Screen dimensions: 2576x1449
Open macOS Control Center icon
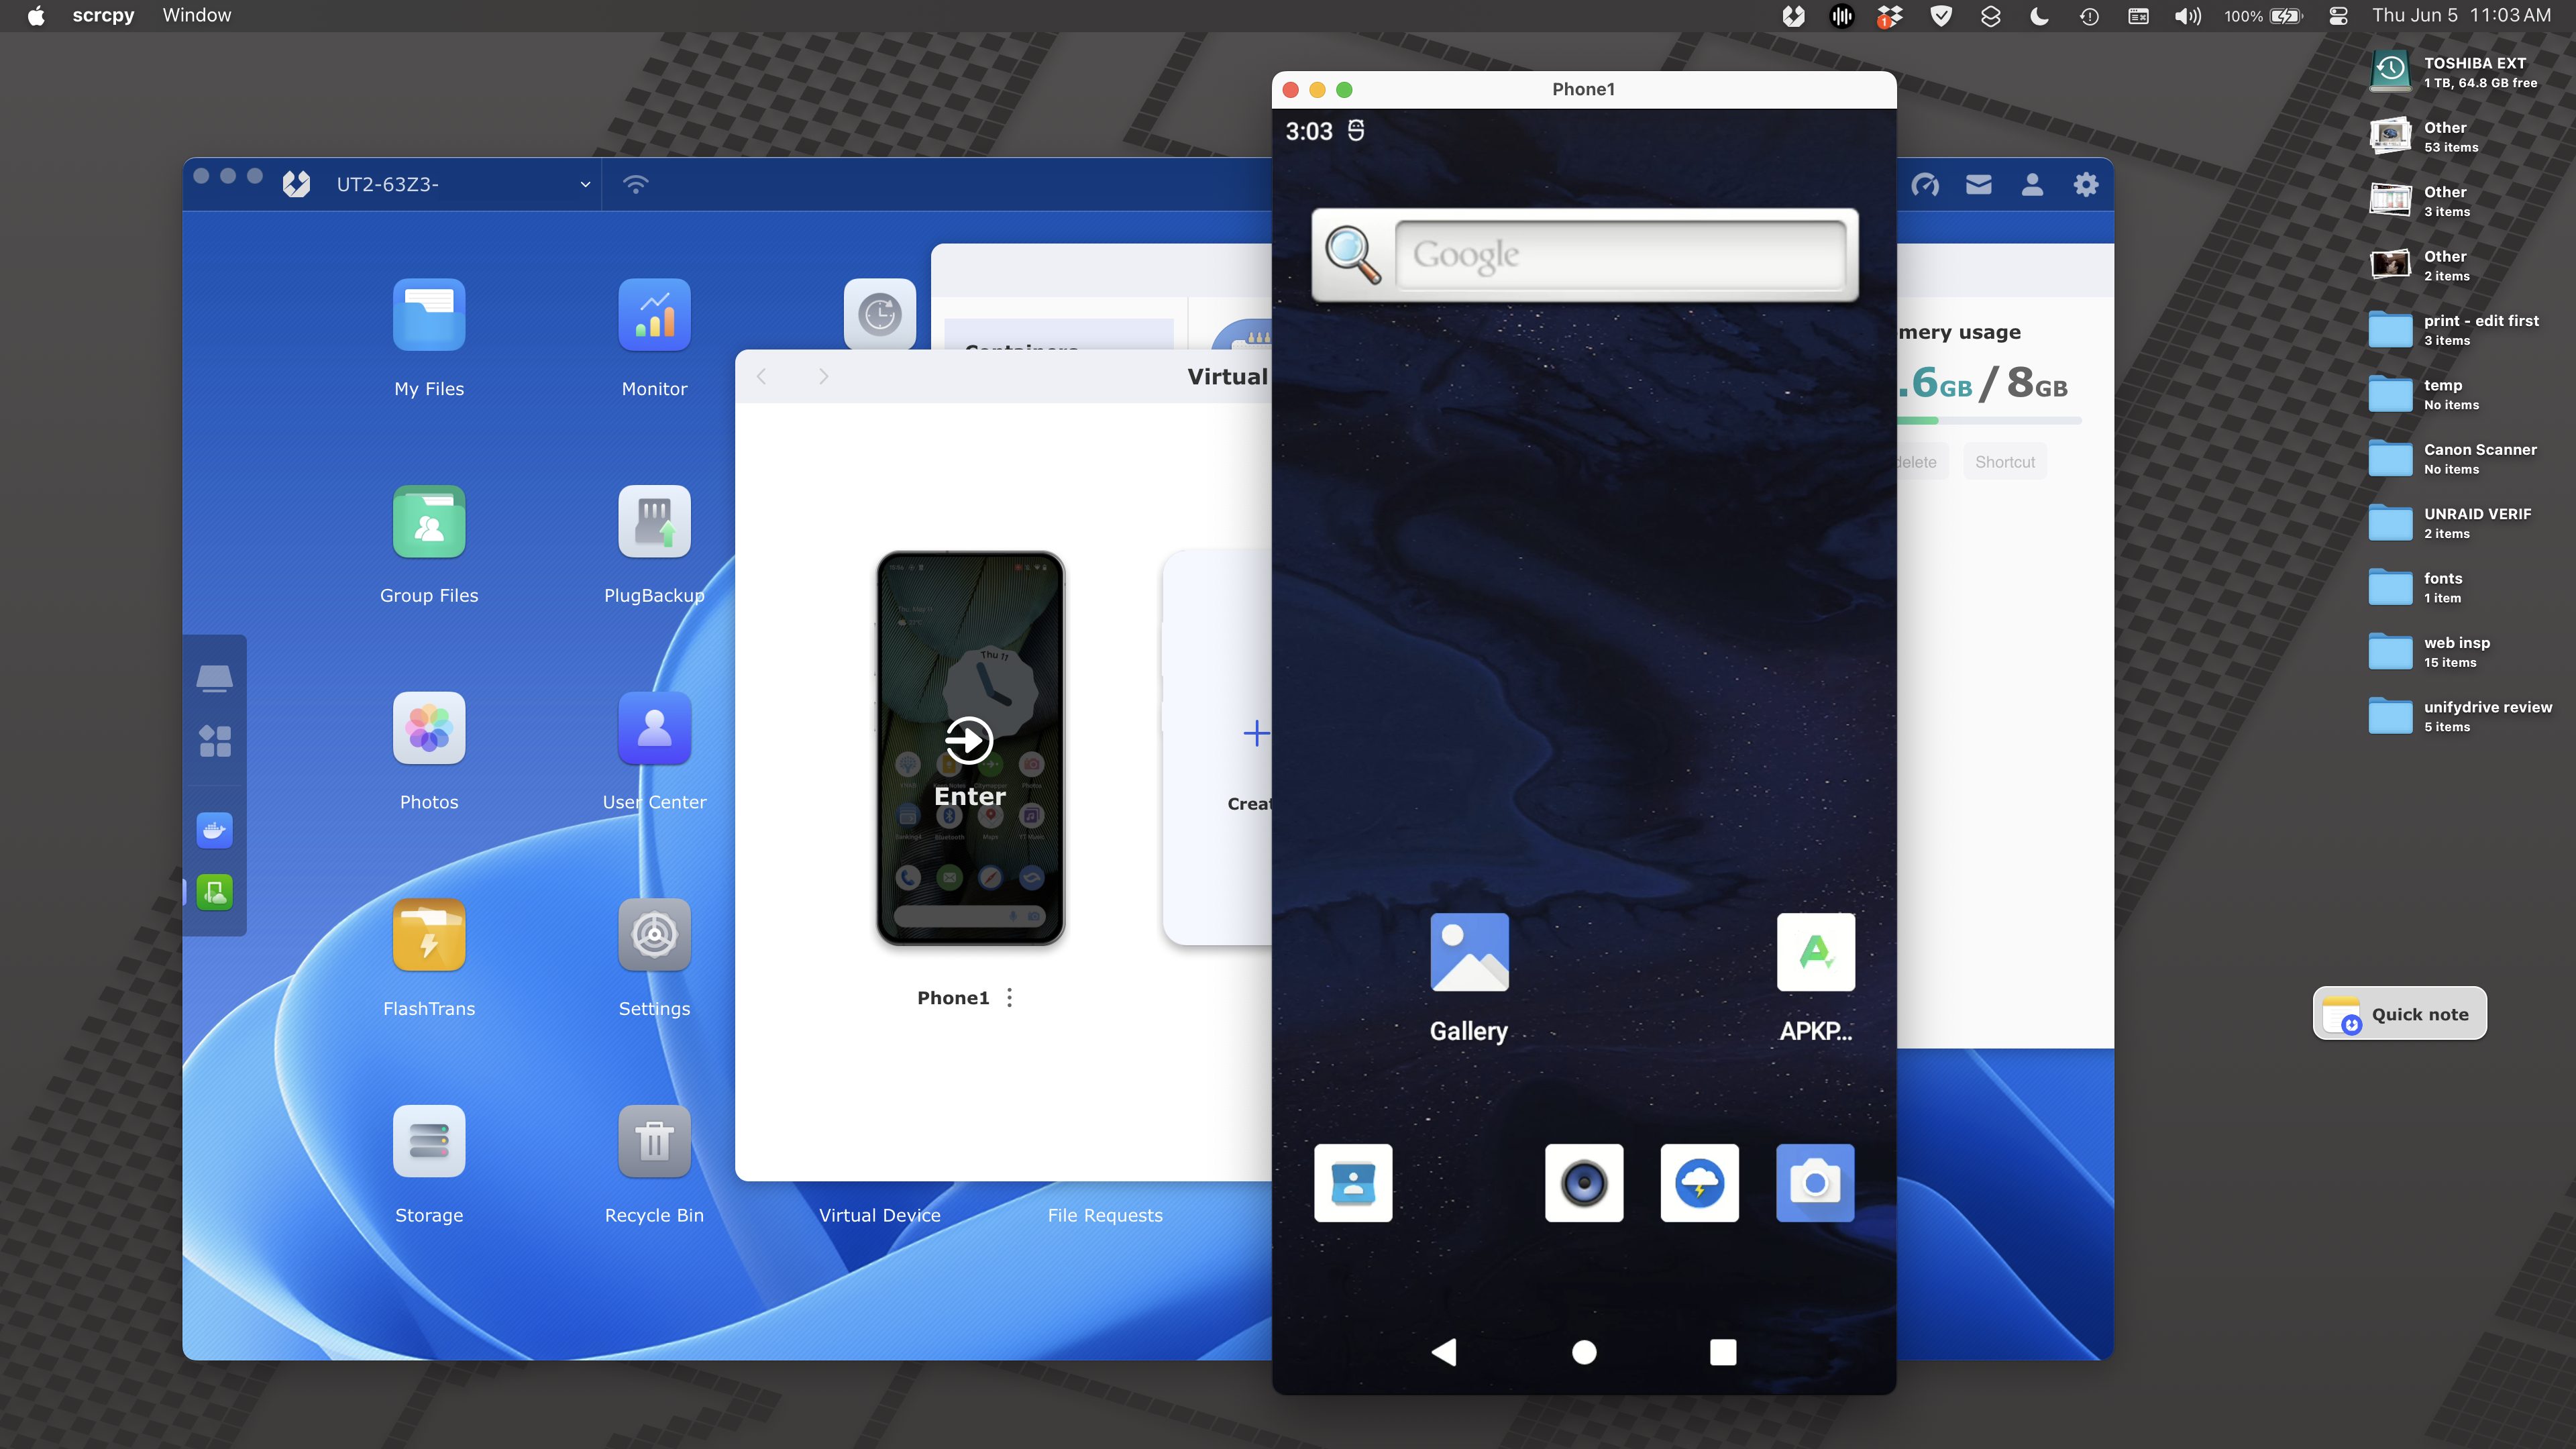point(2338,16)
